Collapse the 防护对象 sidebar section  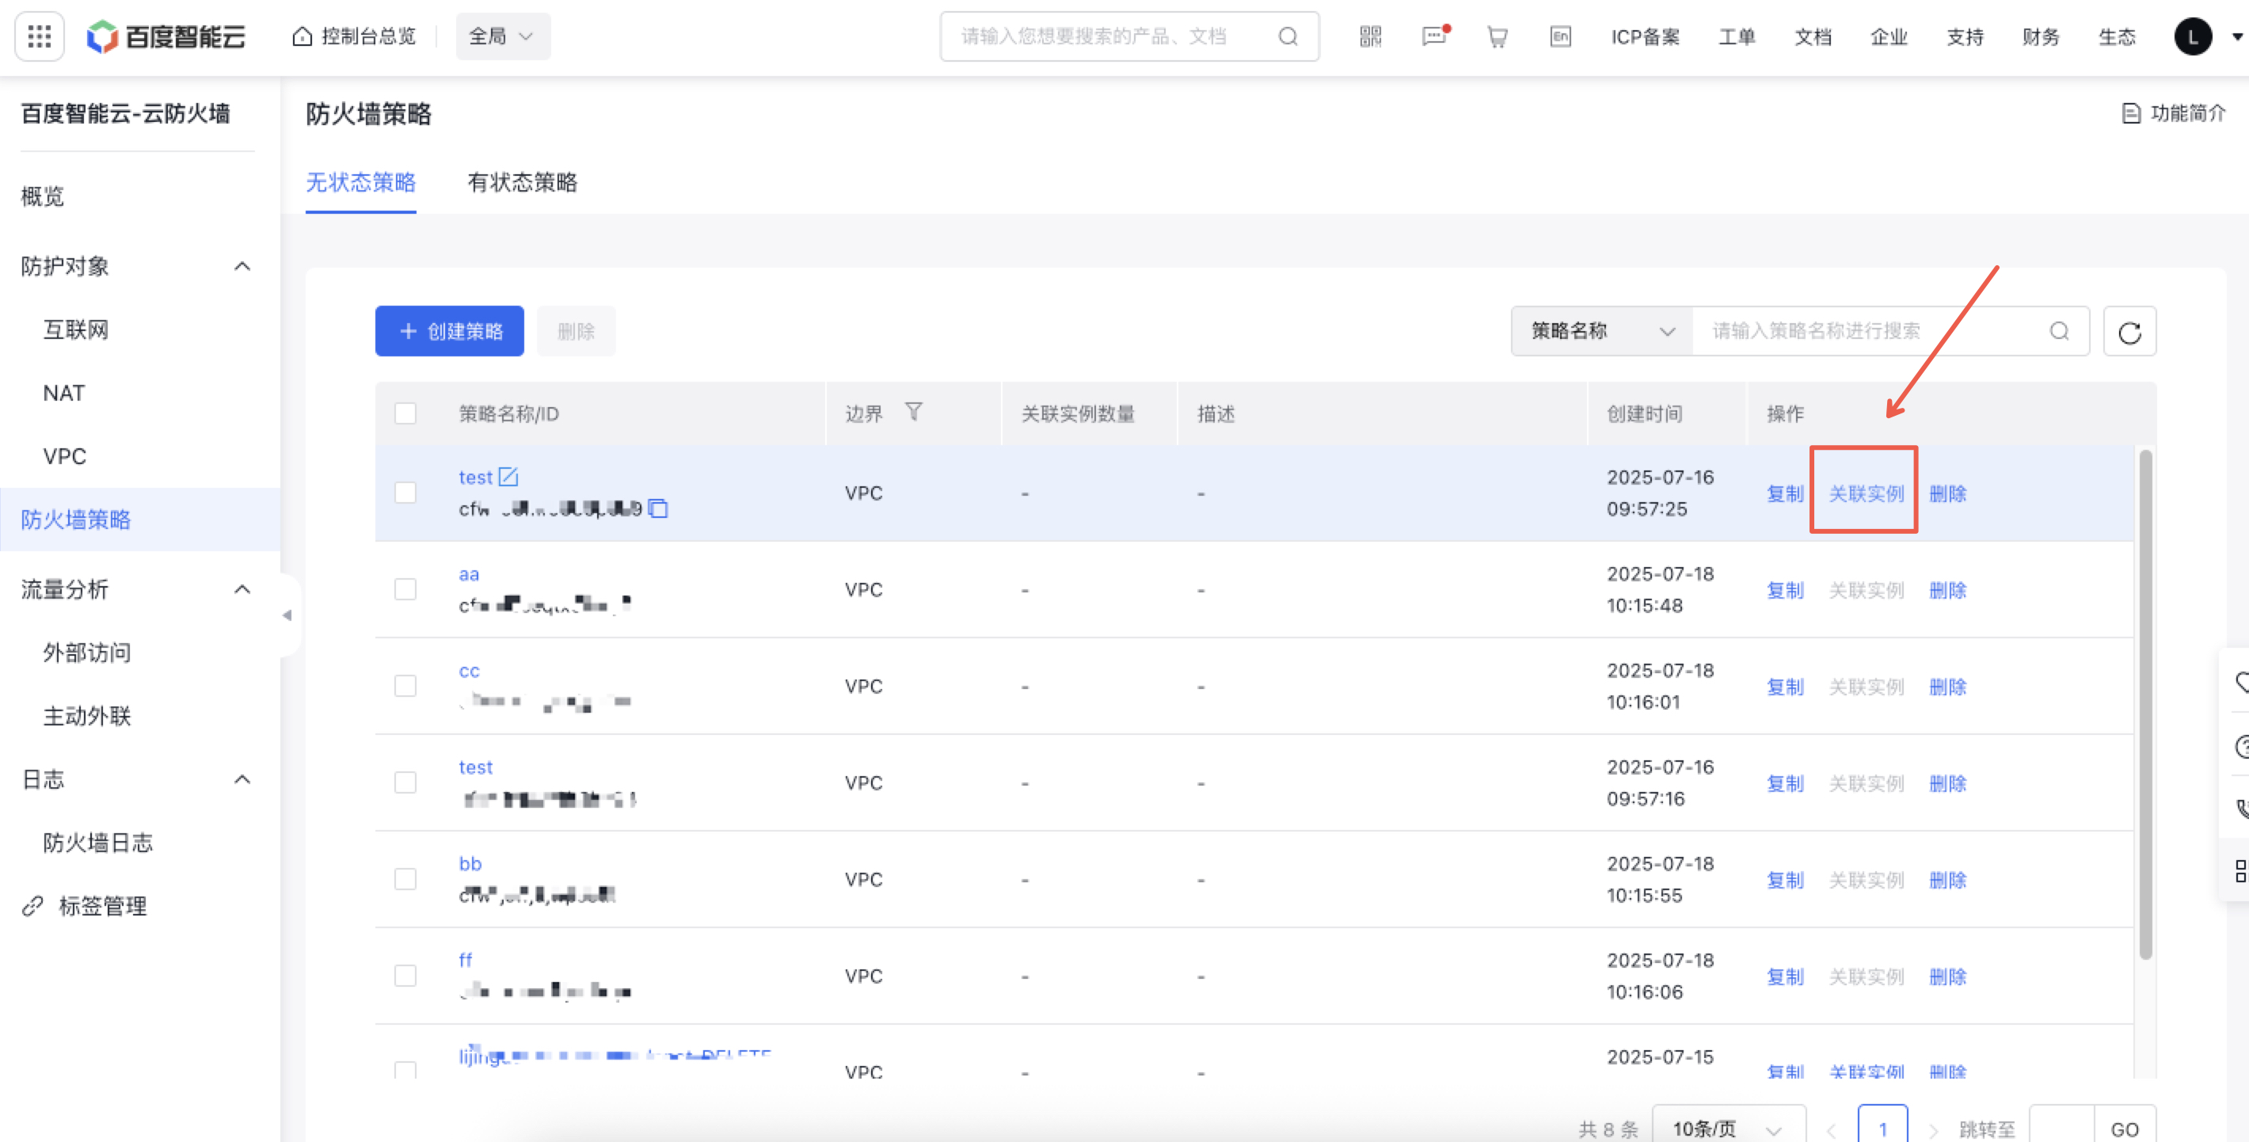242,266
